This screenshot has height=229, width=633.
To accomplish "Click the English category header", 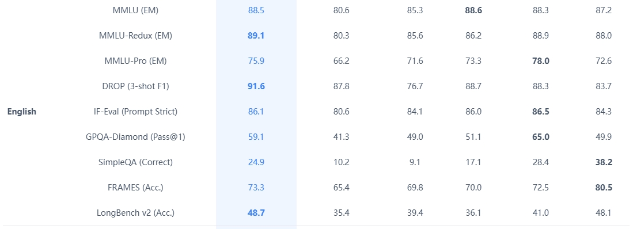I will click(x=22, y=112).
